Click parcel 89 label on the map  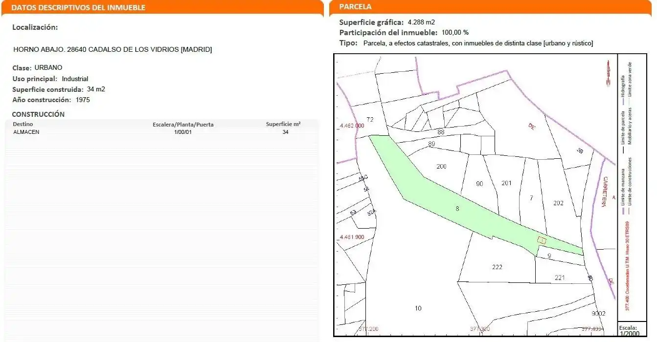coord(431,144)
